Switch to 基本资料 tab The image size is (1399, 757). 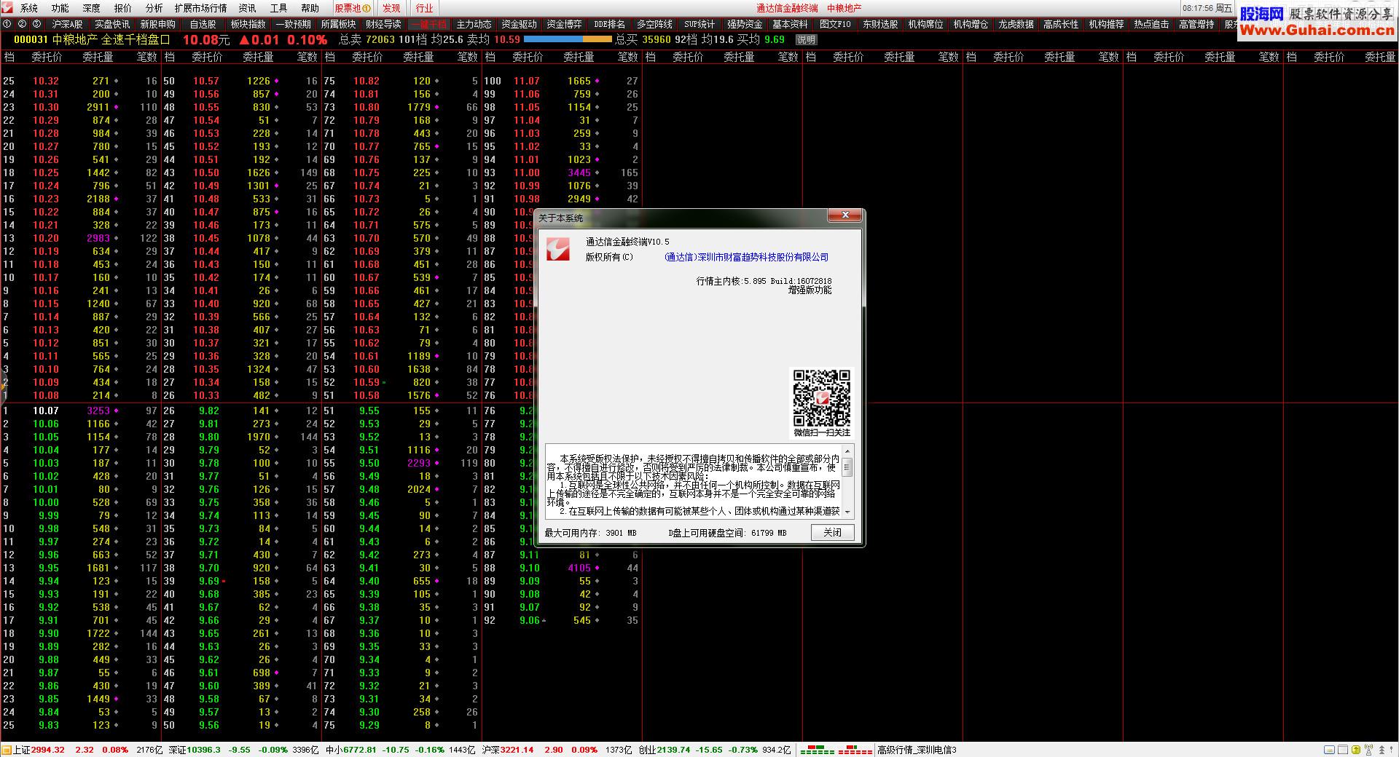pos(790,24)
